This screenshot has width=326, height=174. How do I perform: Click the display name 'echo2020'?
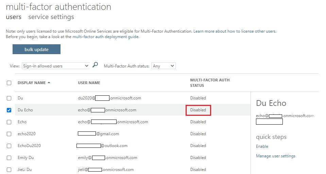point(27,134)
